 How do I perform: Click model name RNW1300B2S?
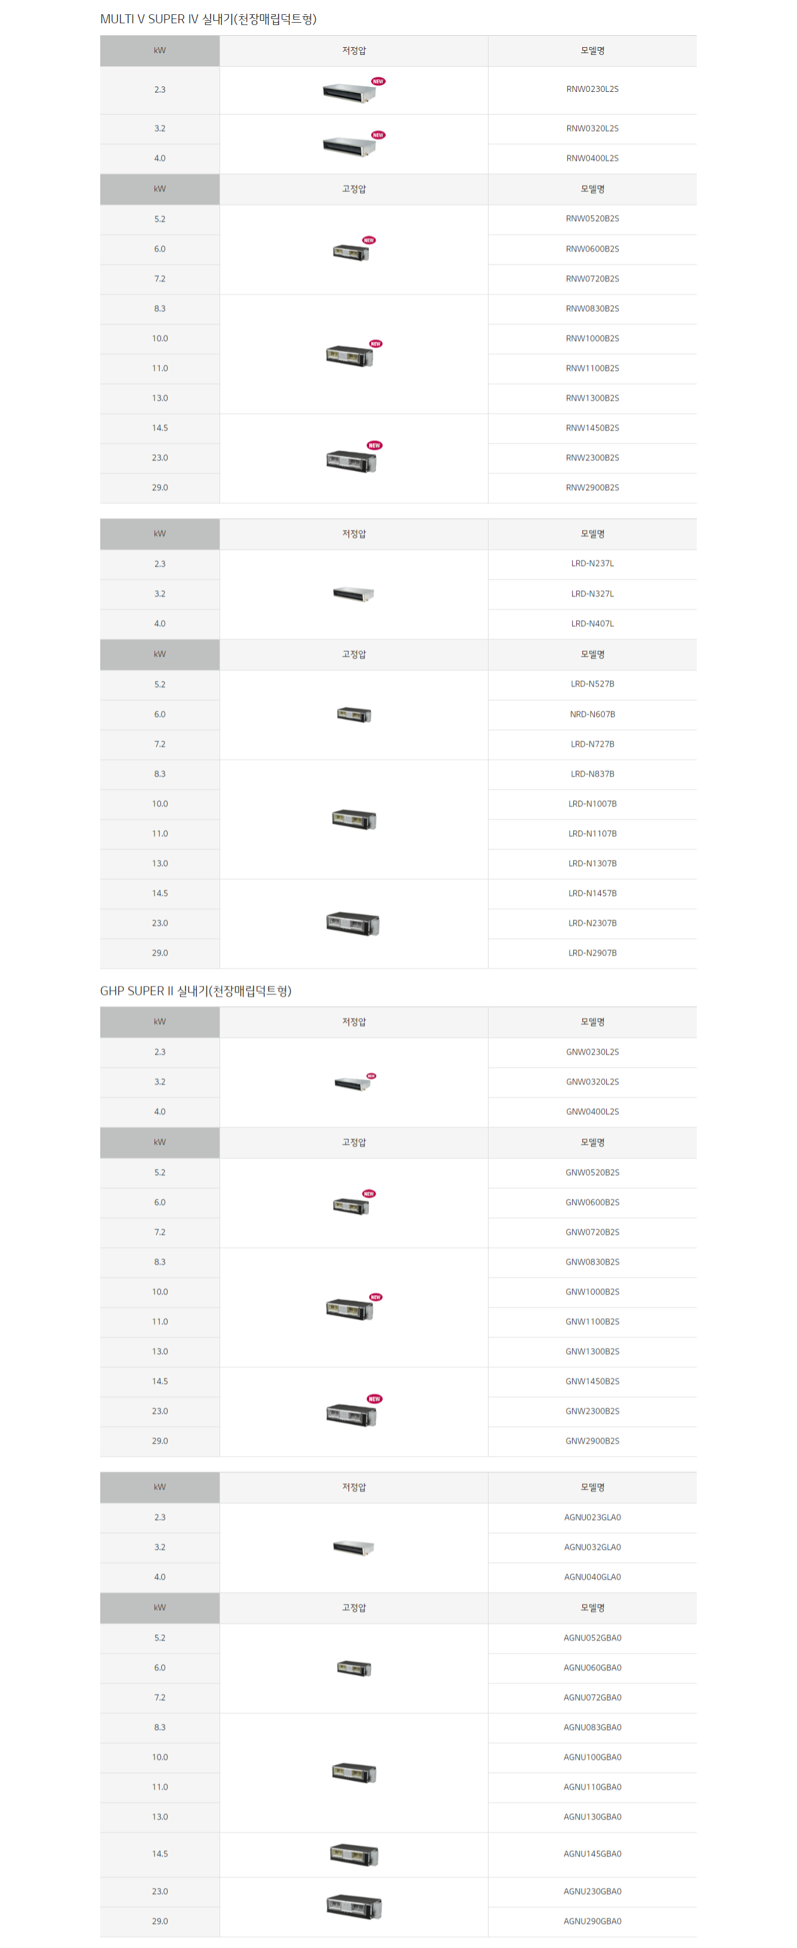tap(592, 398)
